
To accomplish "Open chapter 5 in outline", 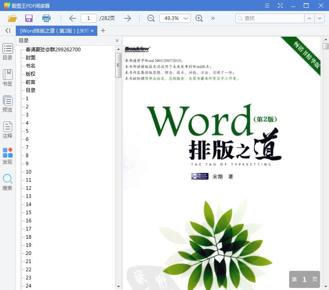I will click(x=27, y=131).
